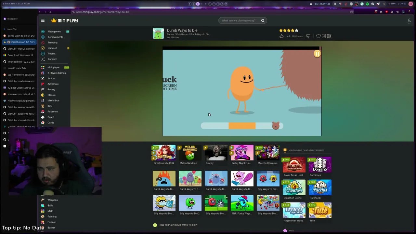416x234 pixels.
Task: Click the 'Kids Games' breadcrumb link
Action: tap(182, 34)
